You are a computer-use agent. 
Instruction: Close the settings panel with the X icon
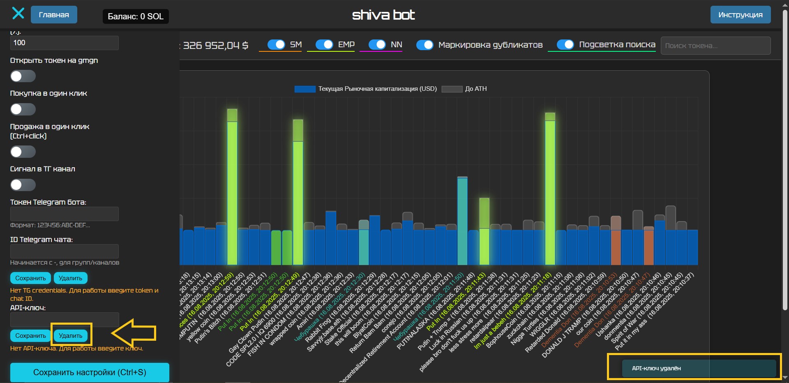[18, 14]
